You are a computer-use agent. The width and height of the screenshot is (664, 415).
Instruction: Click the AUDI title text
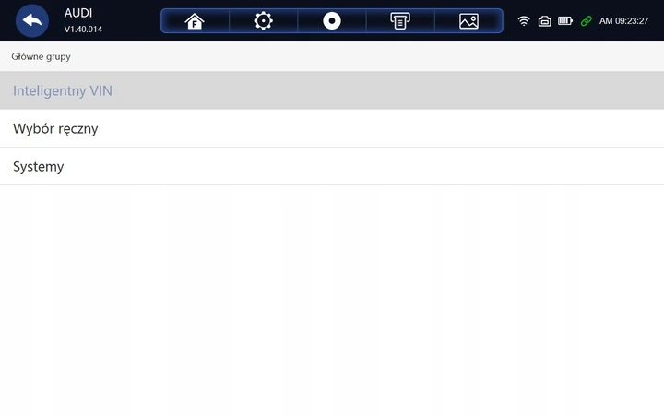click(x=78, y=13)
